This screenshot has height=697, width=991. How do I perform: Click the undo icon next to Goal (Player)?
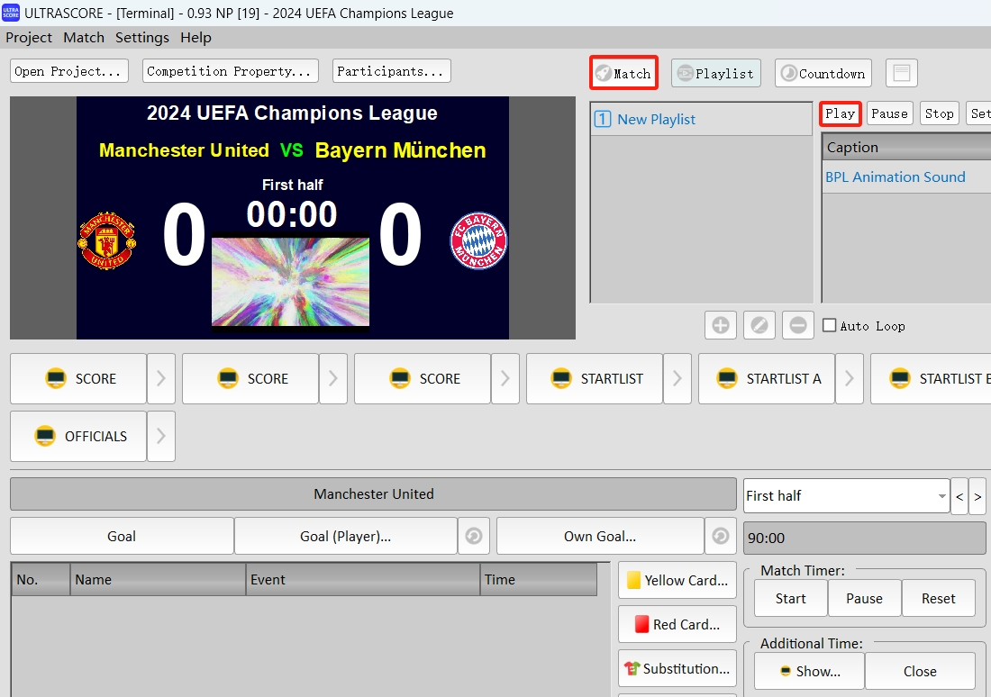pyautogui.click(x=474, y=536)
